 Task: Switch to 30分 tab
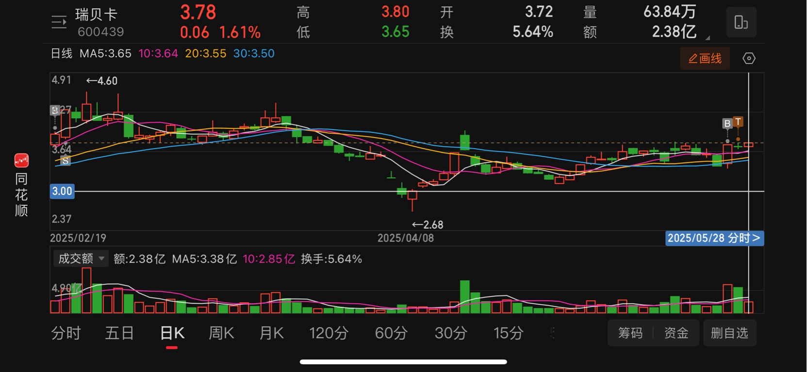pos(451,333)
